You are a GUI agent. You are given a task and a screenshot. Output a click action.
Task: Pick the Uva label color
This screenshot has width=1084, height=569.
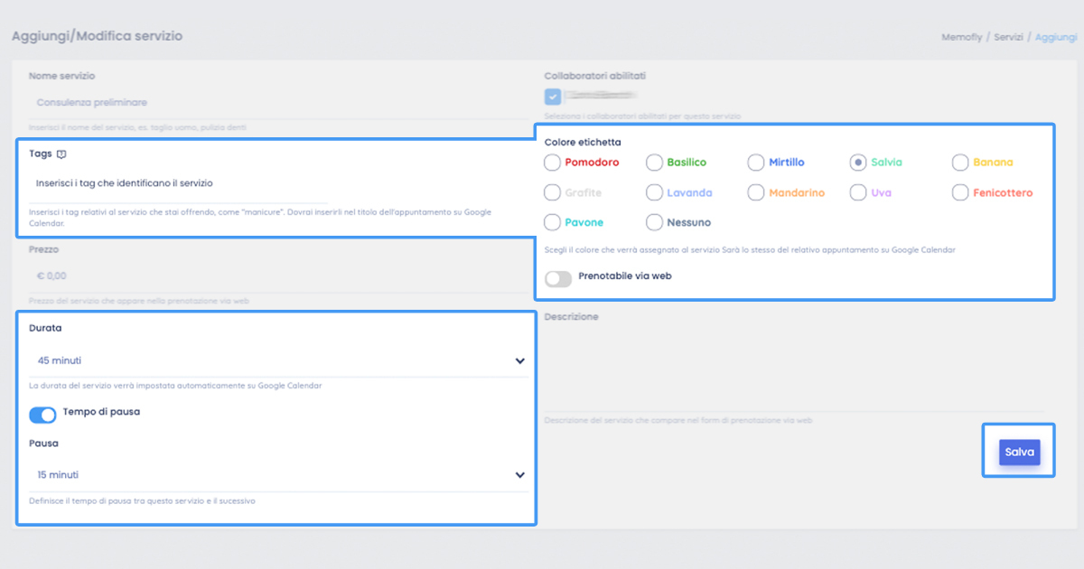click(858, 192)
